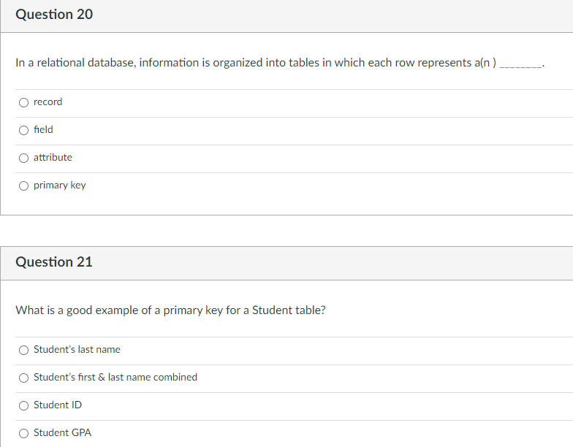Viewport: 573px width, 447px height.
Task: Click the 'first & last name combined' label text
Action: click(115, 377)
